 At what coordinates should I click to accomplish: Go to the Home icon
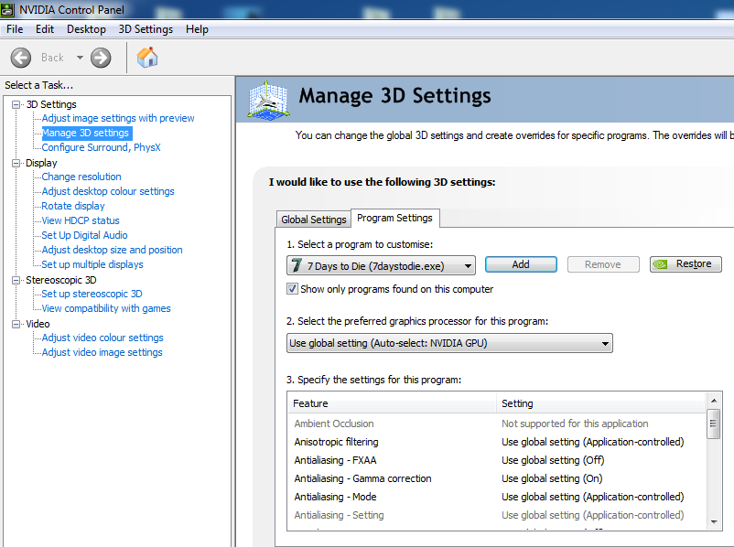pyautogui.click(x=147, y=58)
